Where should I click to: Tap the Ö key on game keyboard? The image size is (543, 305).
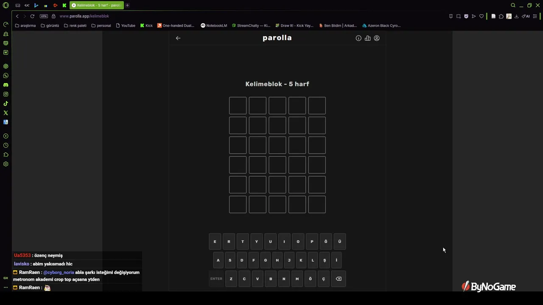310,279
